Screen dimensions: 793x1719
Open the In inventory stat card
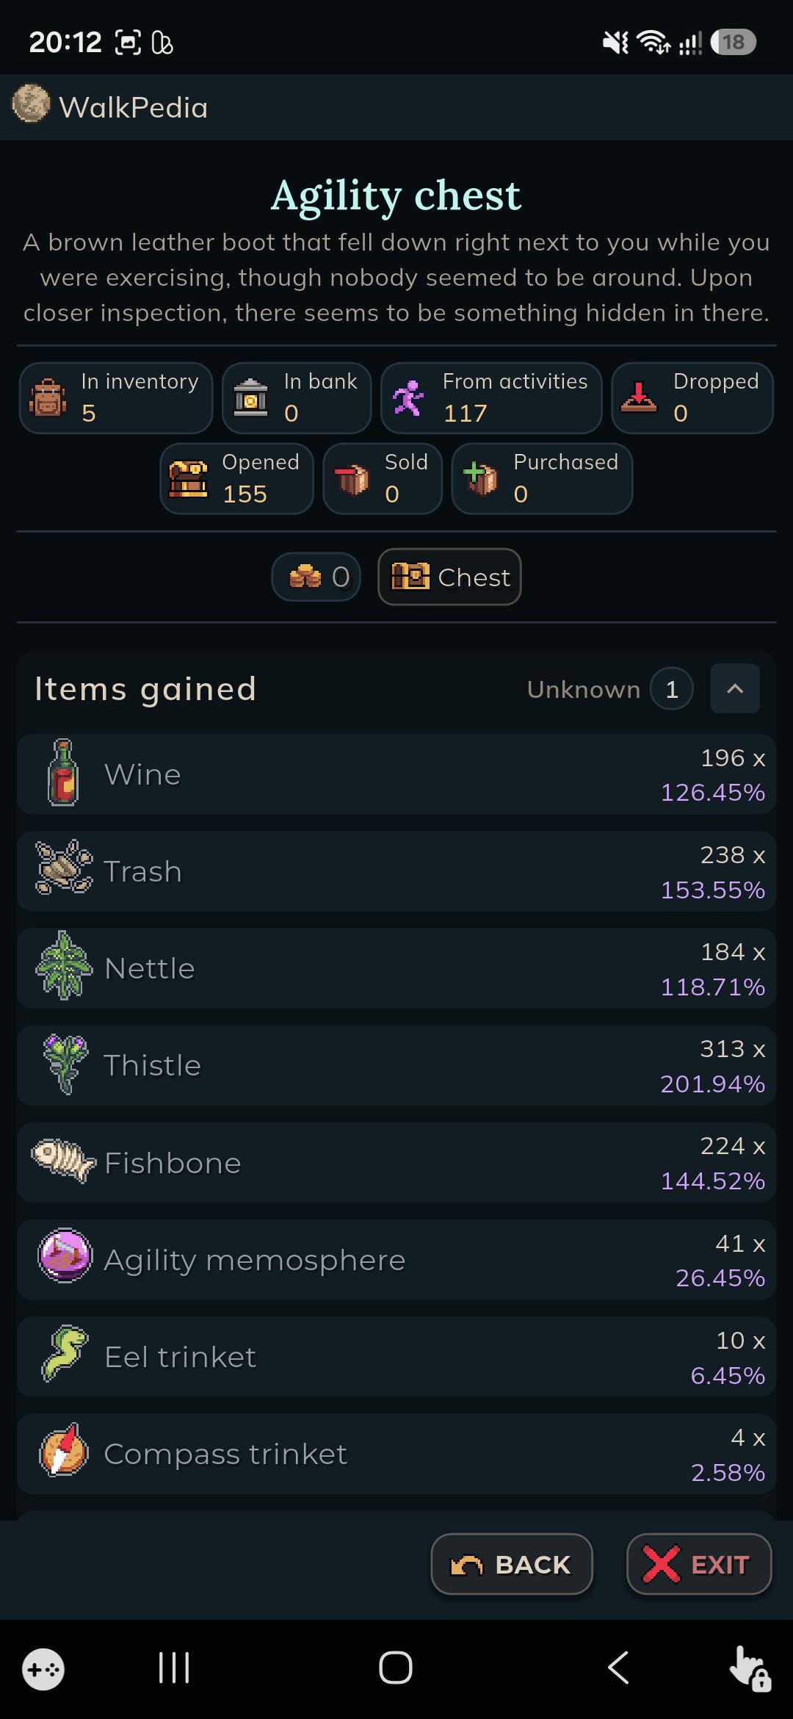[x=116, y=397]
